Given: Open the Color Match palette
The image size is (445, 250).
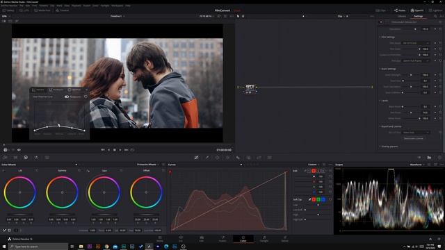Looking at the screenshot, I should pos(15,158).
